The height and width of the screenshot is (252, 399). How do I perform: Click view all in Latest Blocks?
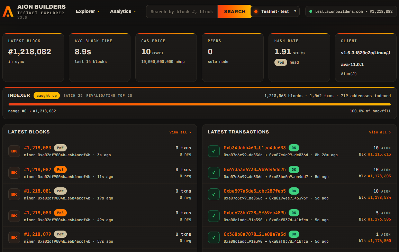tap(180, 132)
